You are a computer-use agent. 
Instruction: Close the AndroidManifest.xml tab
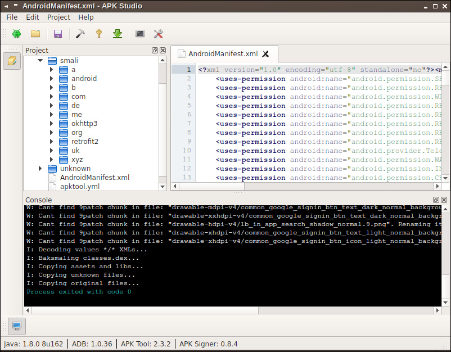click(265, 54)
